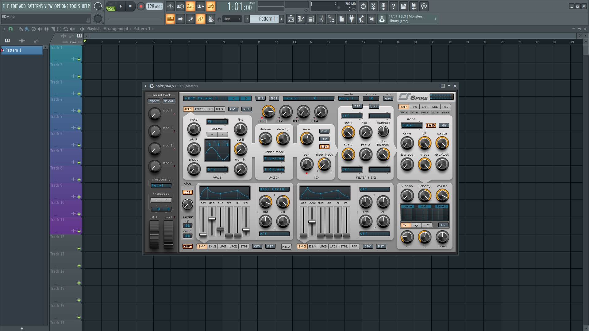589x331 pixels.
Task: Open the playlist view icon
Action: (x=291, y=19)
